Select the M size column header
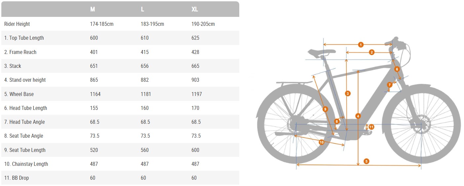The width and height of the screenshot is (464, 186). click(x=93, y=9)
